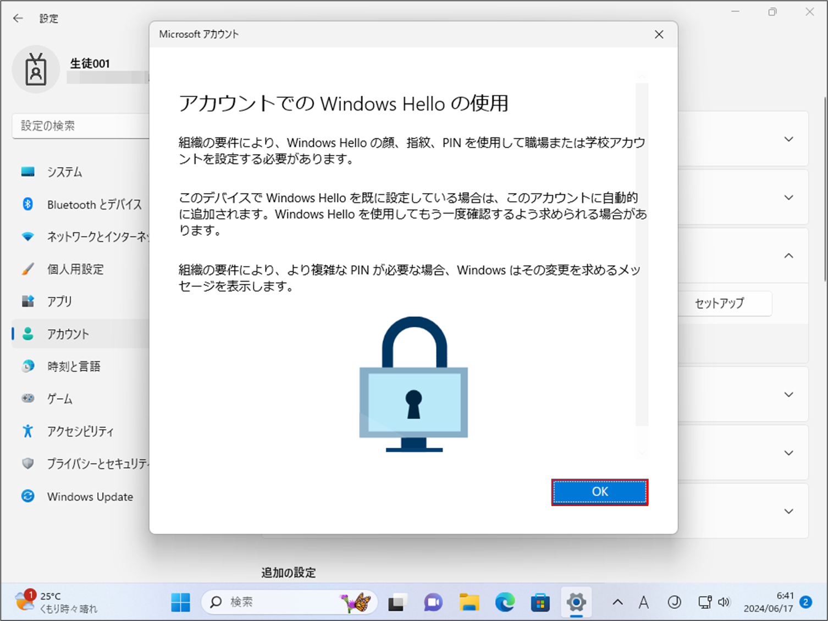
Task: Go back with the Settings back arrow
Action: [x=18, y=19]
